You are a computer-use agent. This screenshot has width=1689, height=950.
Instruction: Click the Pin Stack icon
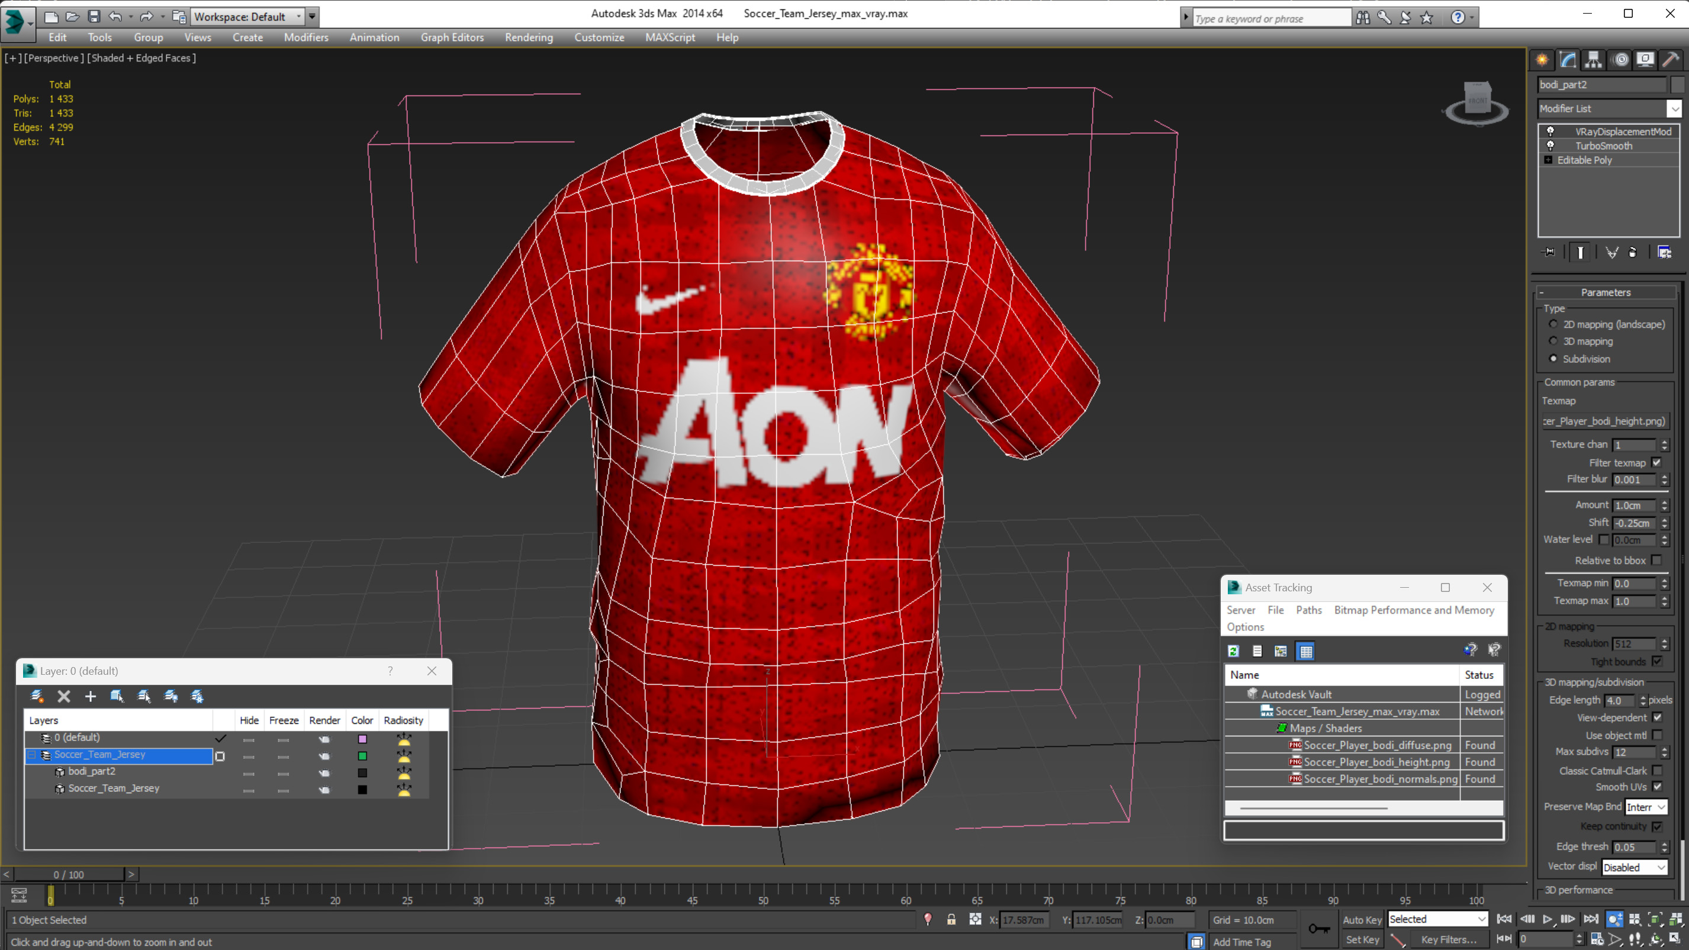pos(1549,252)
